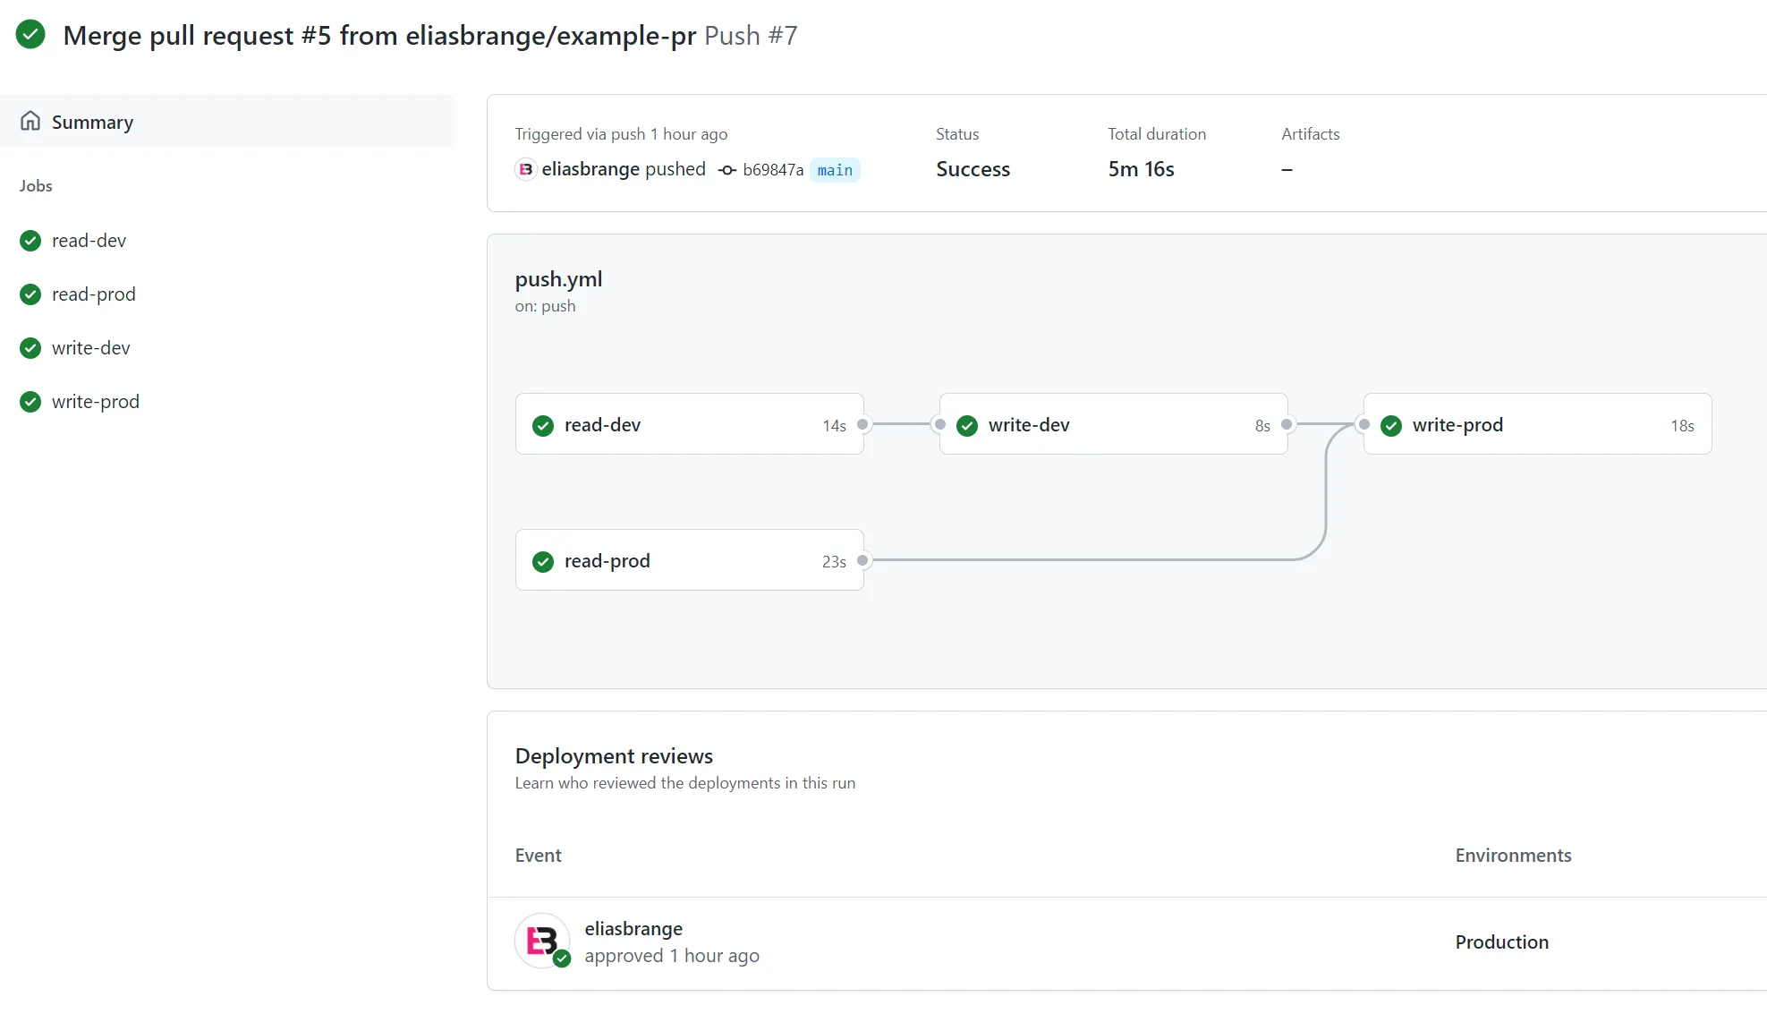Click the output port dot on read-prod node
The image size is (1767, 1031).
pos(862,560)
